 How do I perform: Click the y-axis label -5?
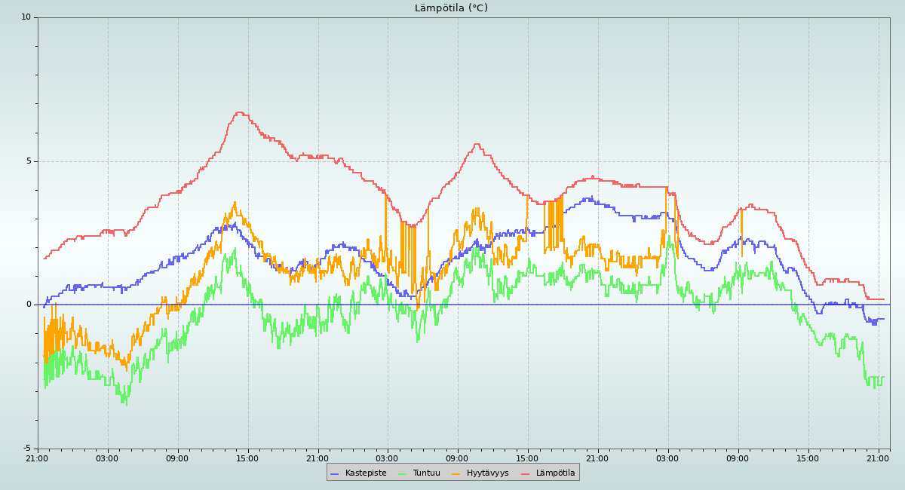pyautogui.click(x=26, y=449)
